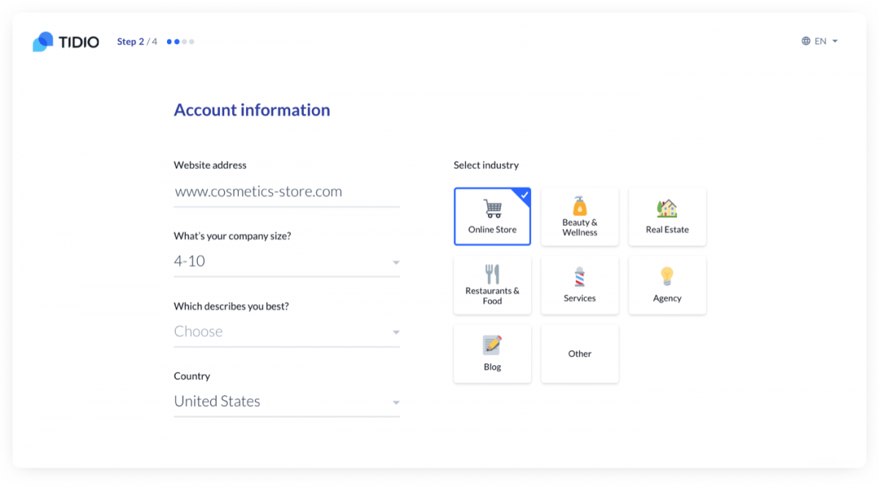This screenshot has width=879, height=488.
Task: Open the 'Which describes you best' dropdown
Action: click(286, 331)
